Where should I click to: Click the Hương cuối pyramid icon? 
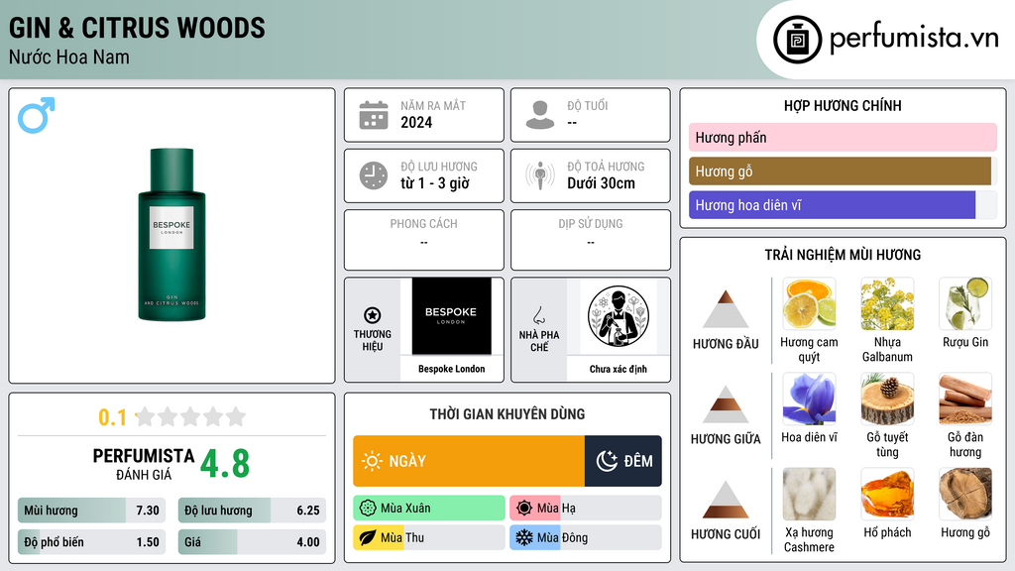coord(726,500)
